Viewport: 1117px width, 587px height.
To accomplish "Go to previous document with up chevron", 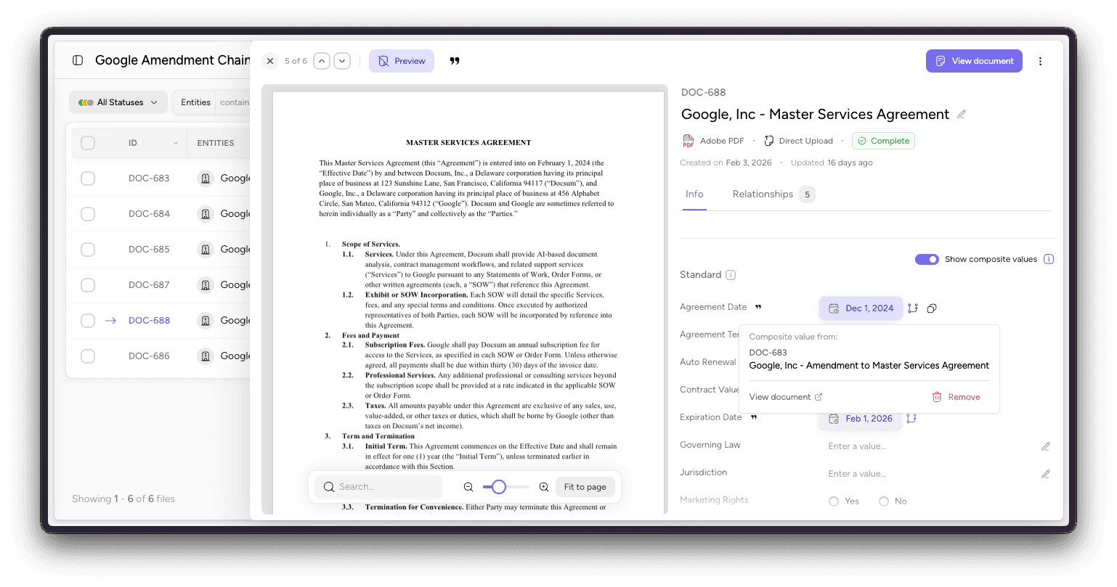I will (x=322, y=61).
